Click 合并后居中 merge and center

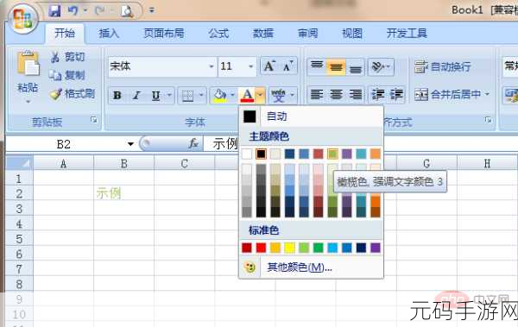tap(447, 95)
